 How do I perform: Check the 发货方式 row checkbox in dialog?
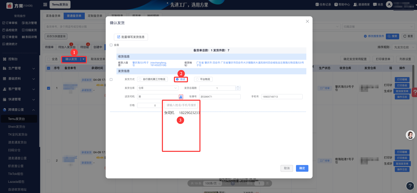point(111,80)
